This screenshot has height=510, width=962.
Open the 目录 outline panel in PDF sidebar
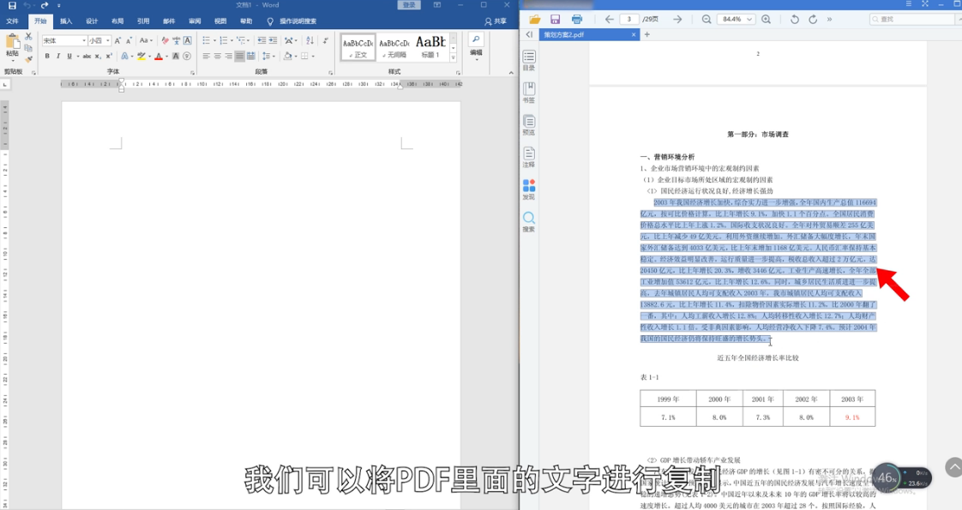pos(529,61)
